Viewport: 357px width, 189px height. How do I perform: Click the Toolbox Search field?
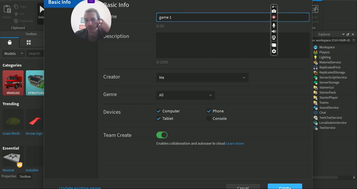click(35, 54)
